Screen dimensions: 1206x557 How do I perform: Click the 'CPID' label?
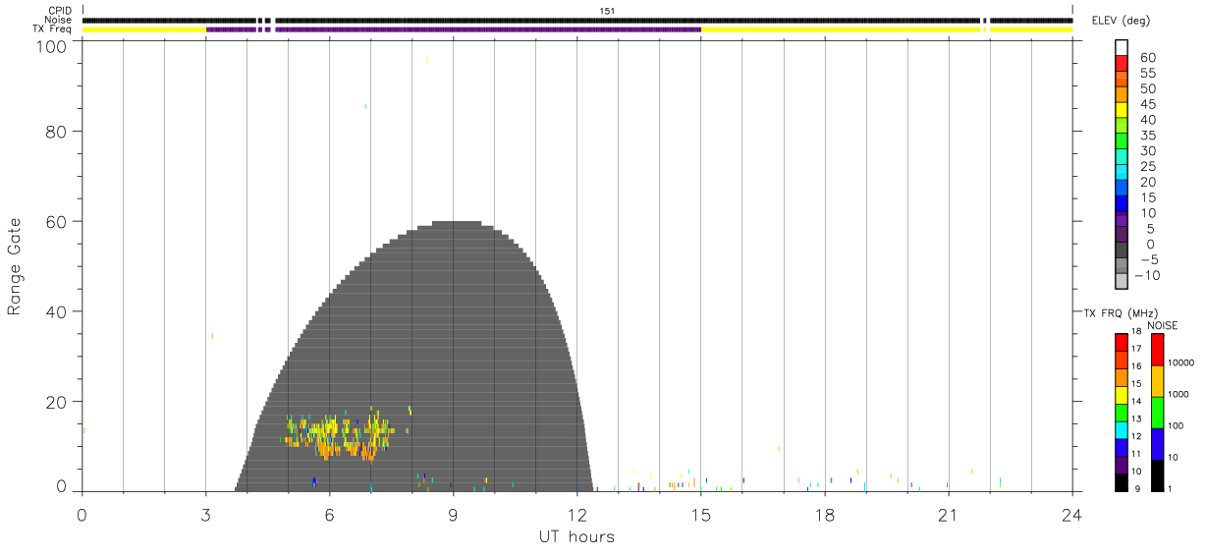pyautogui.click(x=59, y=10)
